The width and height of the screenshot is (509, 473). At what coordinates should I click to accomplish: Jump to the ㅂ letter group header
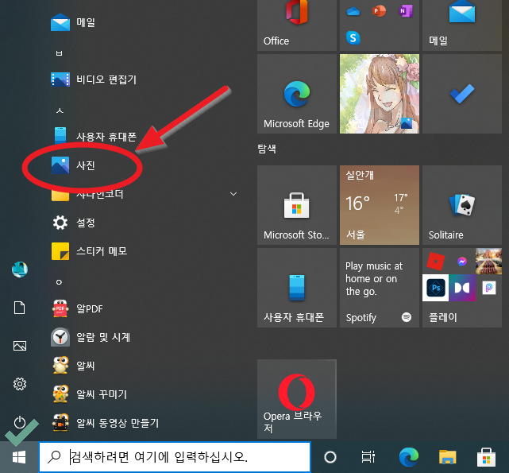coord(59,52)
